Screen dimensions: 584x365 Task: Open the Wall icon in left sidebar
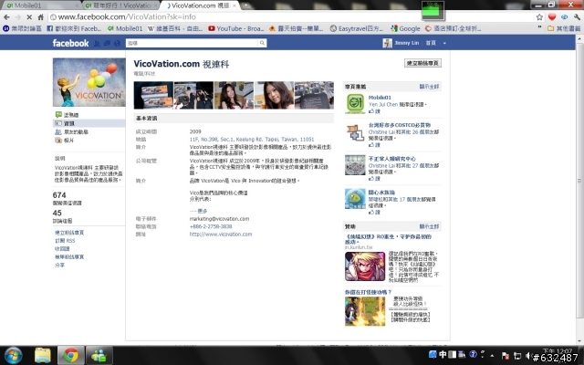click(58, 115)
